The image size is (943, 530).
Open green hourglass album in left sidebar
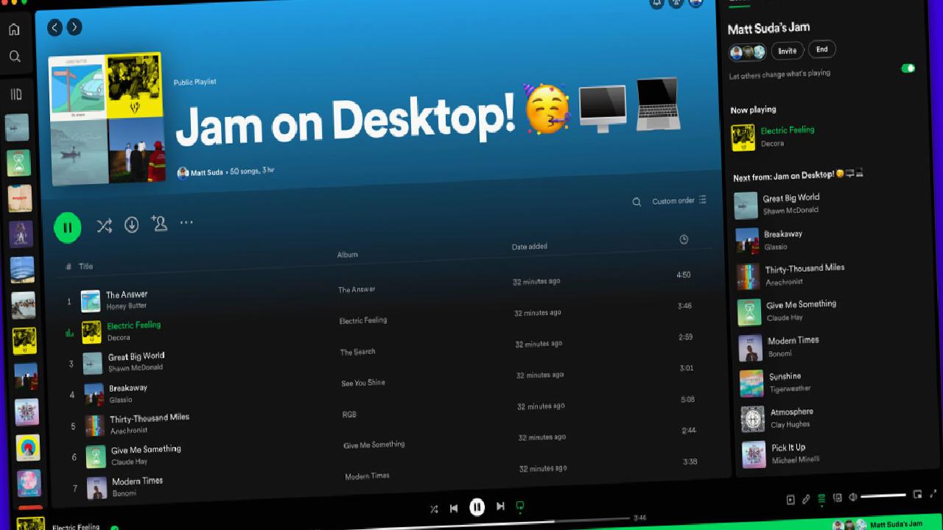(x=19, y=163)
